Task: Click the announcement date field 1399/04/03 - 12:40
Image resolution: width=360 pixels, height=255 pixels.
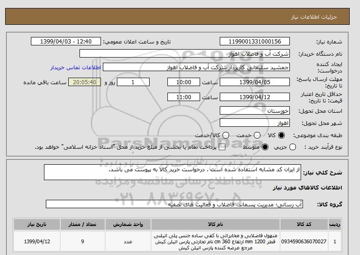Action: 66,41
